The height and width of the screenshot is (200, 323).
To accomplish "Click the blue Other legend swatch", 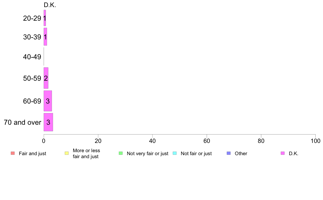I will 229,153.
